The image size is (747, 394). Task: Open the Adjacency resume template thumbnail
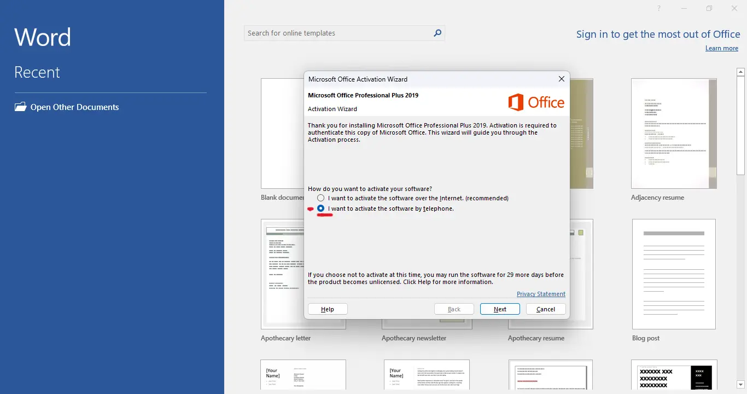[674, 134]
